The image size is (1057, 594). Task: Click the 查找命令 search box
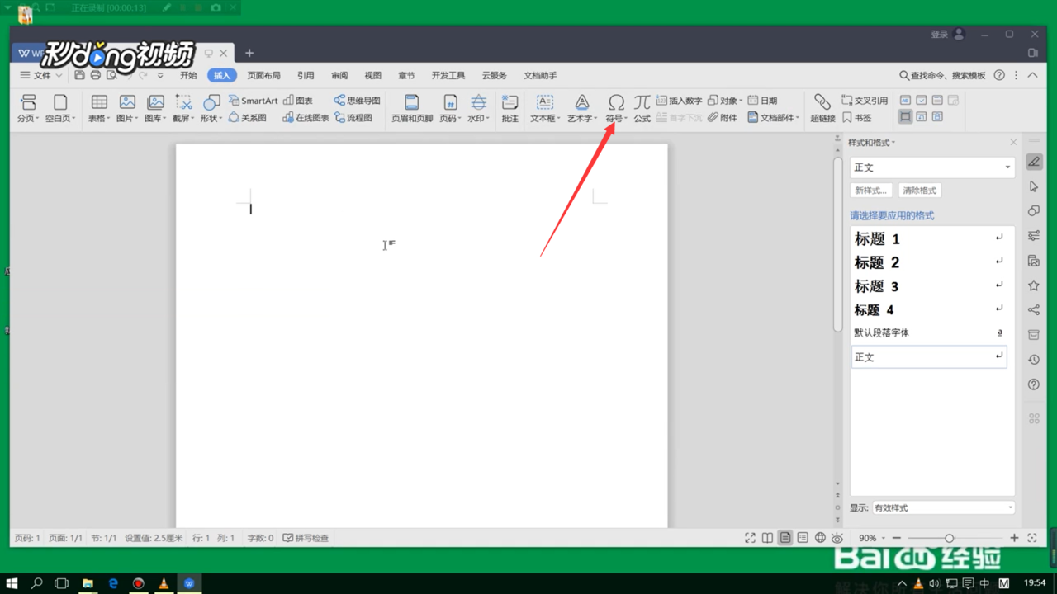tap(942, 75)
